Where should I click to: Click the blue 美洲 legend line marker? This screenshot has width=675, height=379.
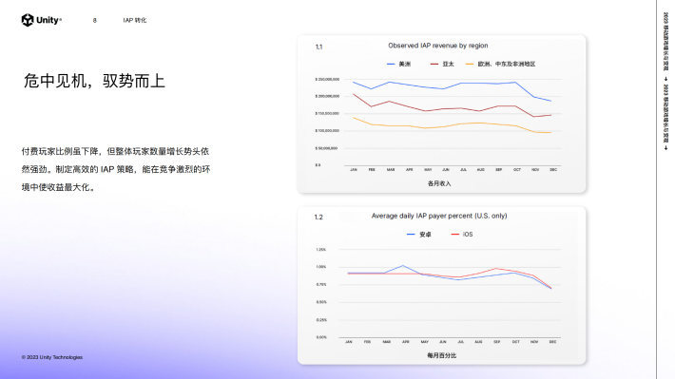pyautogui.click(x=391, y=64)
